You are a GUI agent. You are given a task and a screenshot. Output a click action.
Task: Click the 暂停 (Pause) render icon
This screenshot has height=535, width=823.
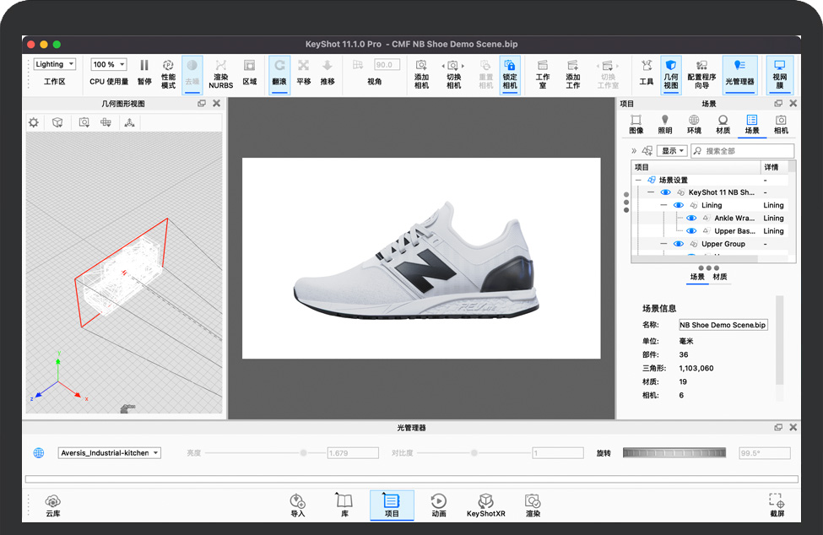click(144, 66)
